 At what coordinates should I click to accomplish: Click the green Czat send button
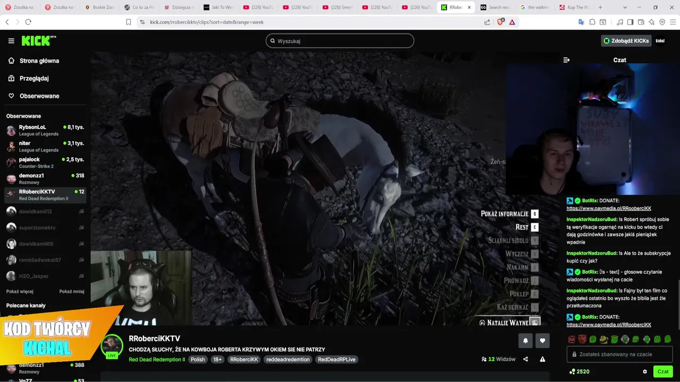[x=663, y=371]
